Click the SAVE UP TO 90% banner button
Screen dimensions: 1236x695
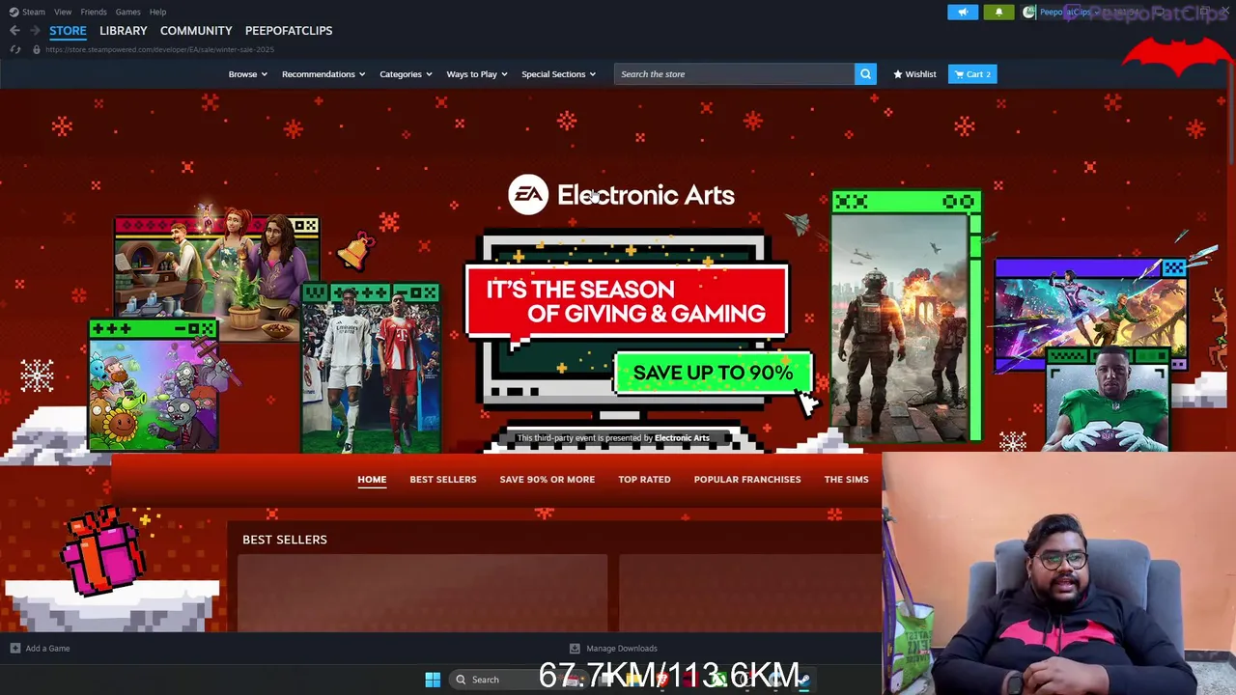713,374
